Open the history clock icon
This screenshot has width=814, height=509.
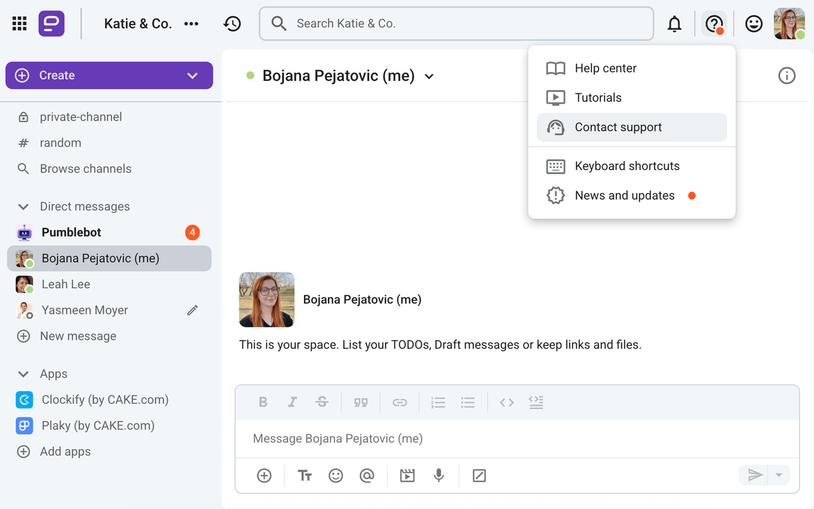[232, 24]
